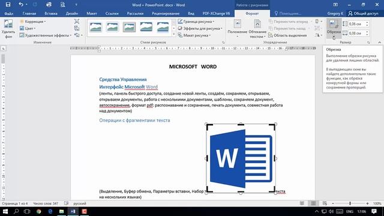The height and width of the screenshot is (216, 384).
Task: Click the picture height input field
Action: point(356,24)
